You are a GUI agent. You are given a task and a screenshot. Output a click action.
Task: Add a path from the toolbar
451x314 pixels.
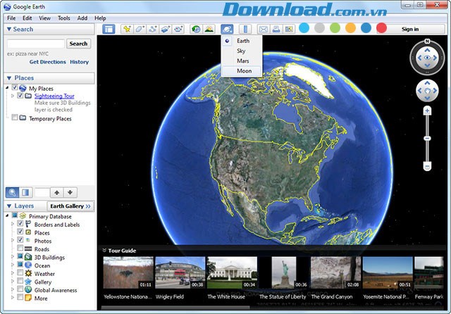pos(153,29)
